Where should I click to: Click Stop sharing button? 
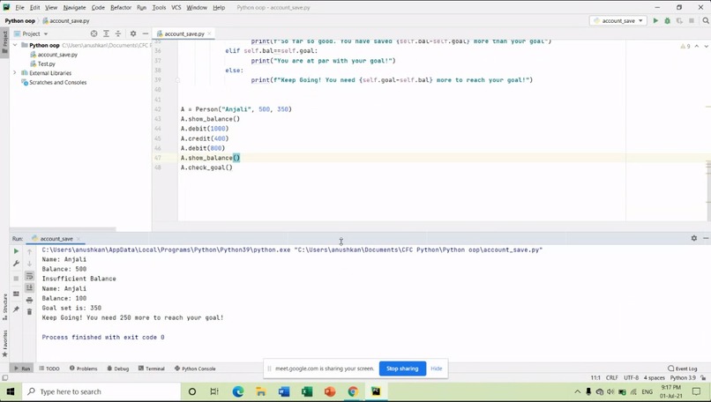pos(402,368)
